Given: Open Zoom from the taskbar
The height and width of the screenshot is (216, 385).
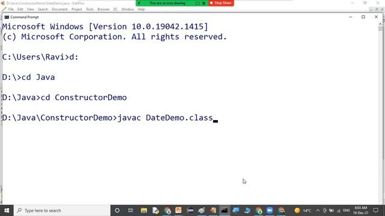Looking at the screenshot, I should click(270, 211).
